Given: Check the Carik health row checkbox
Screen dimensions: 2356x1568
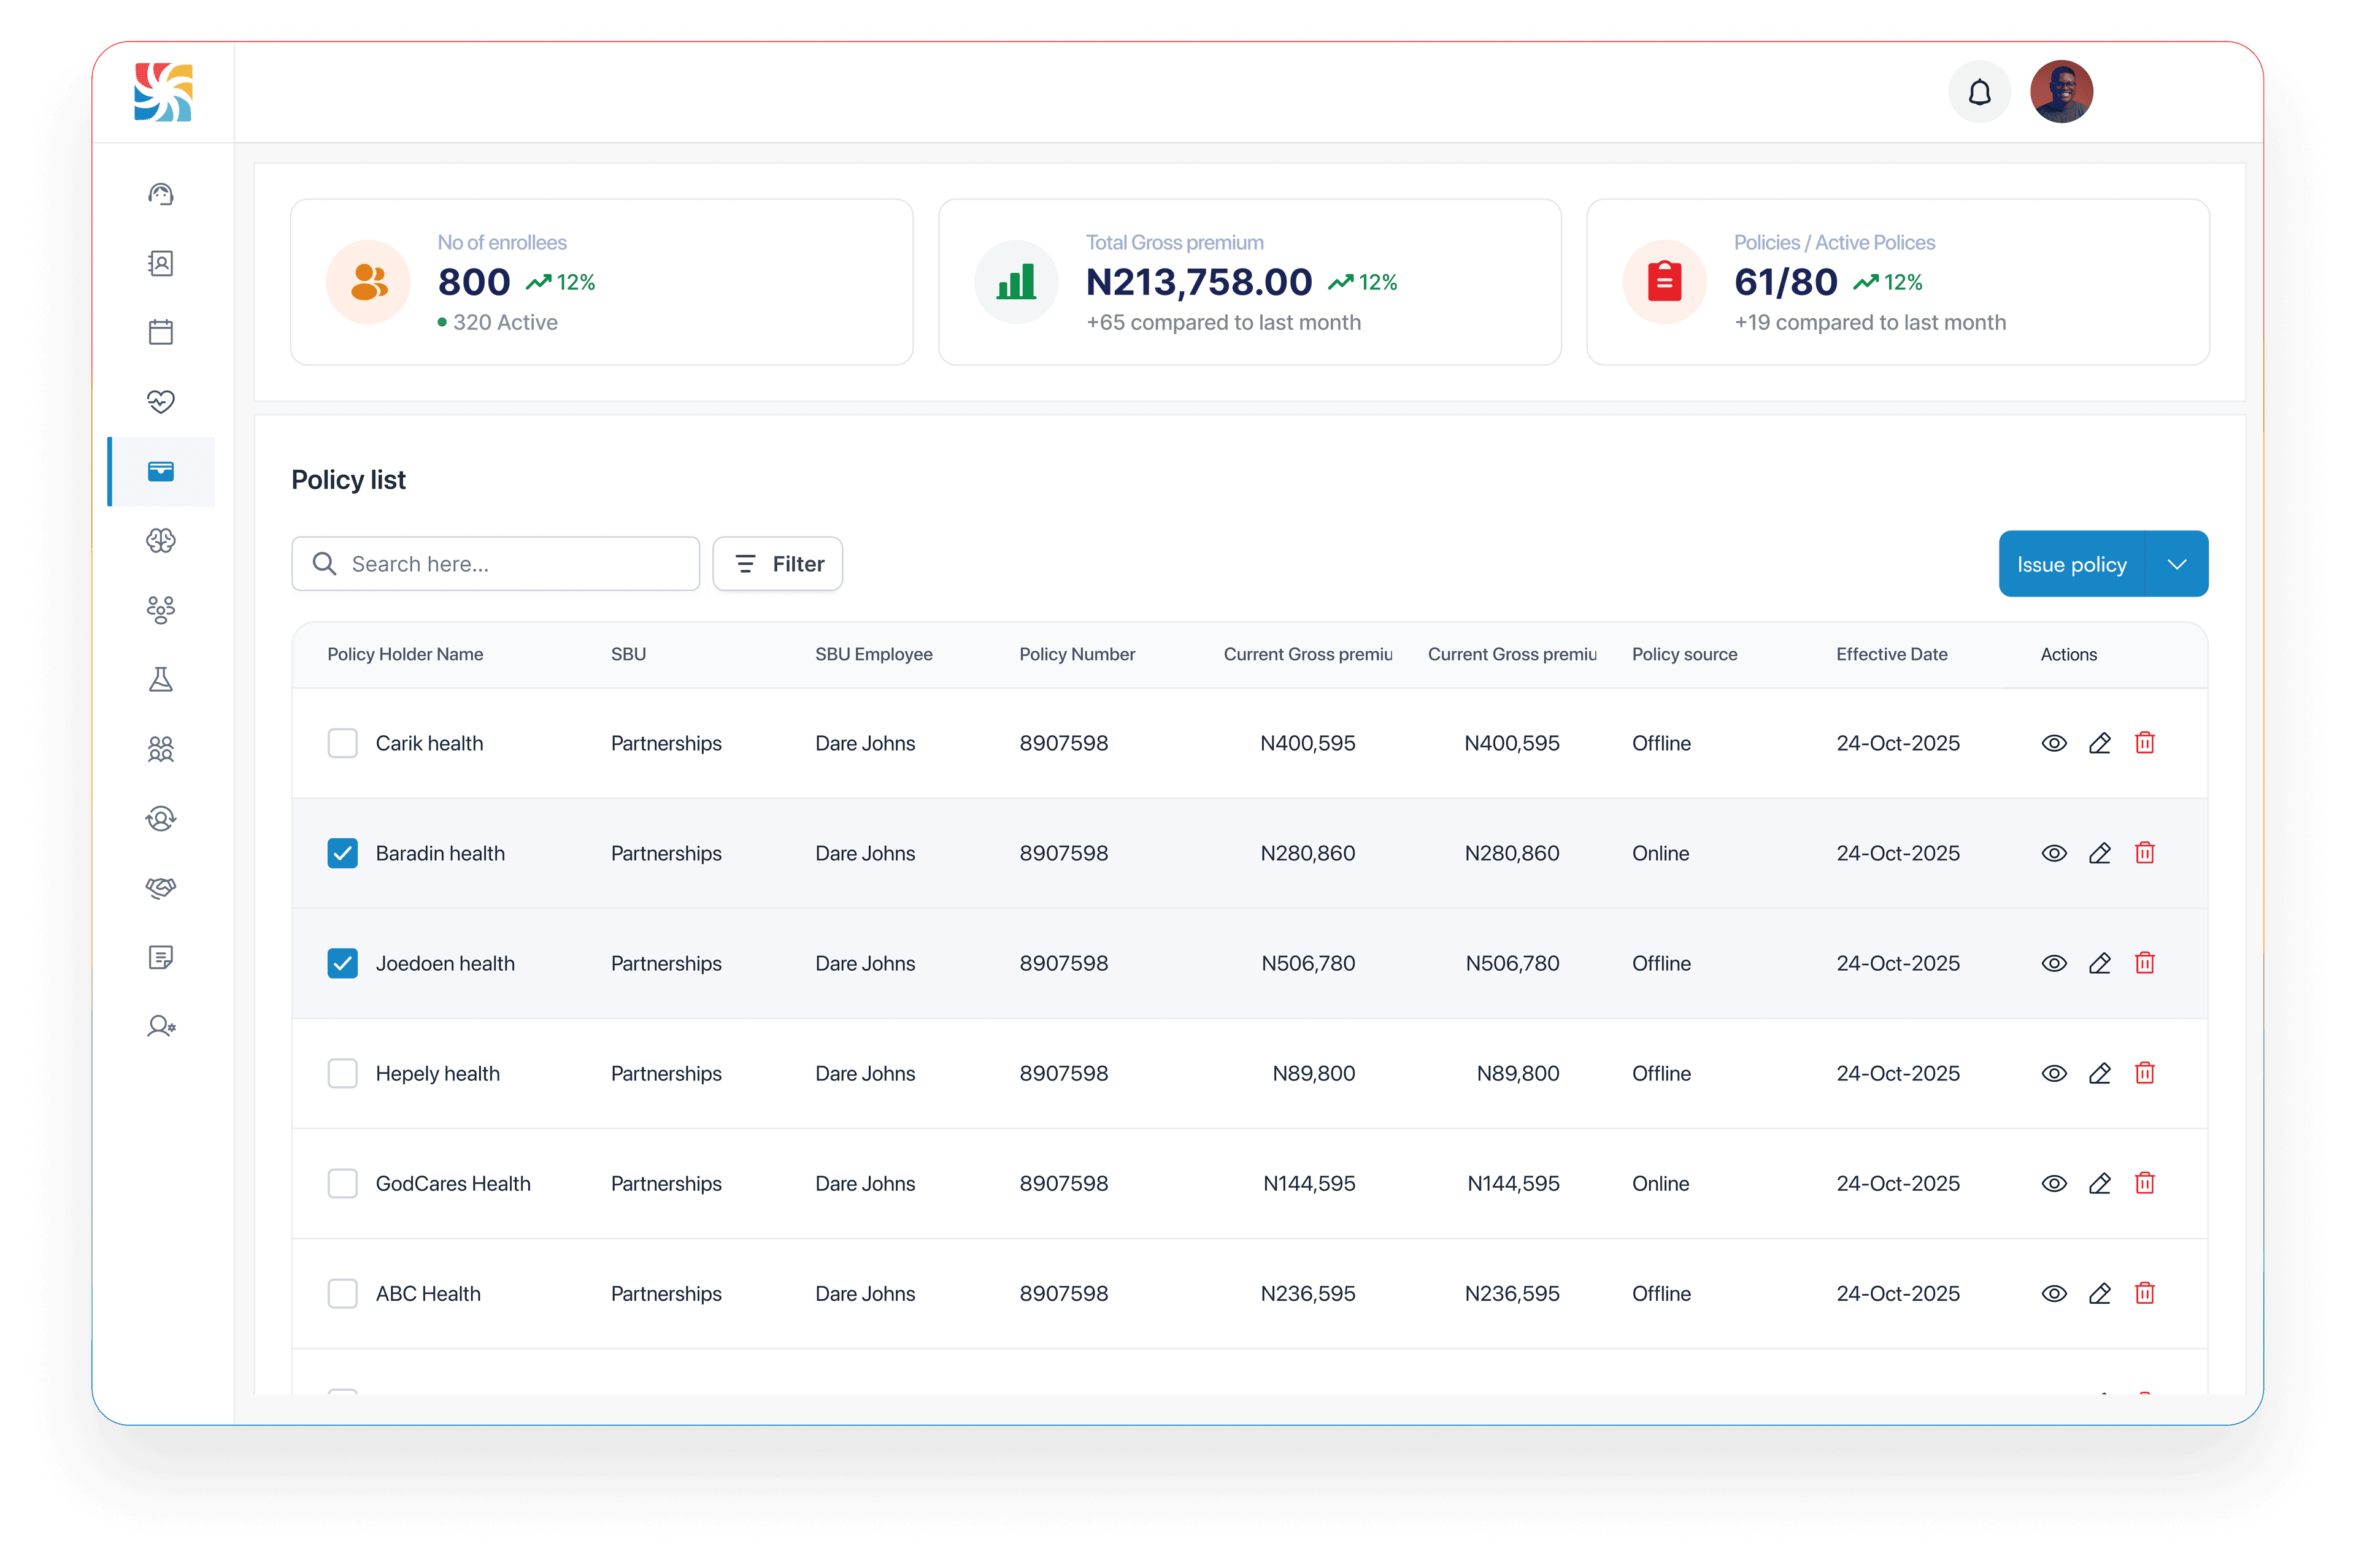Looking at the screenshot, I should click(342, 743).
